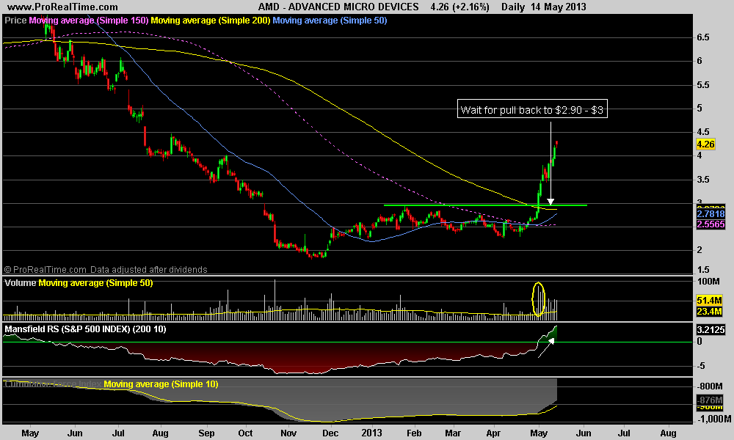
Task: Click the 3.5 price axis label
Action: pos(702,180)
